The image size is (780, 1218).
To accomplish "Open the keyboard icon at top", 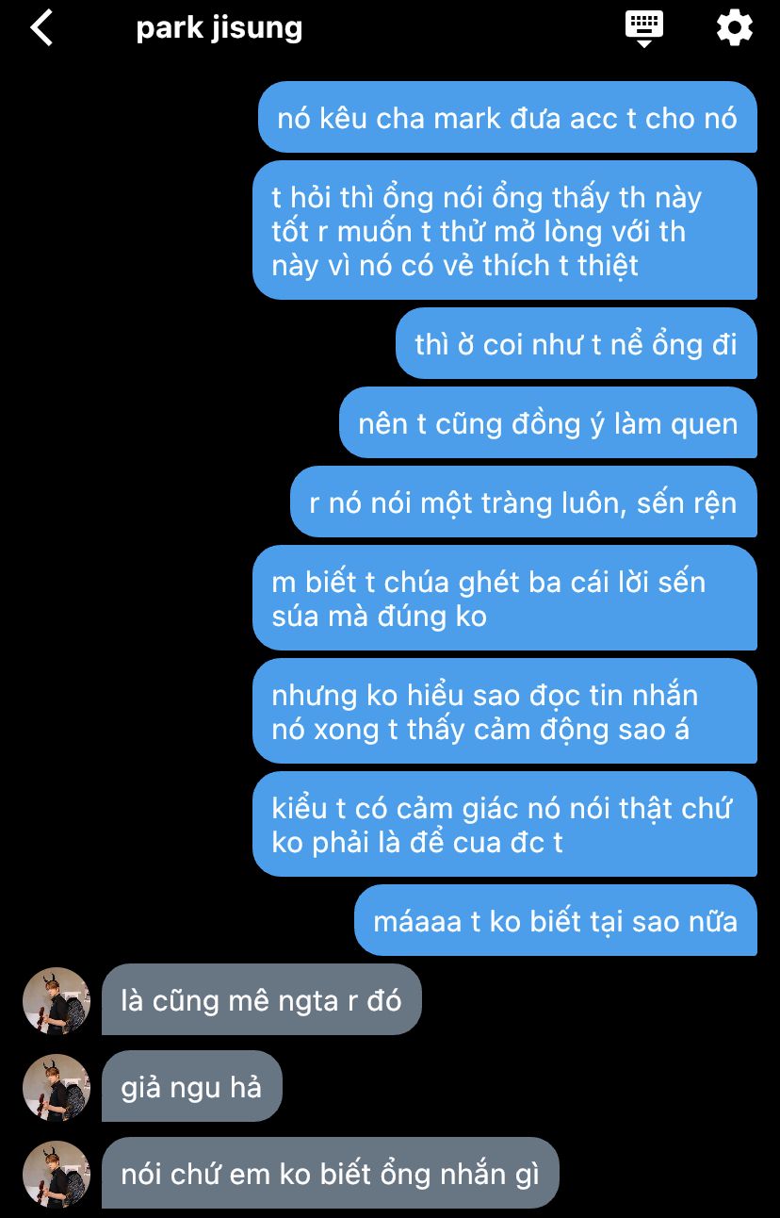I will click(644, 28).
